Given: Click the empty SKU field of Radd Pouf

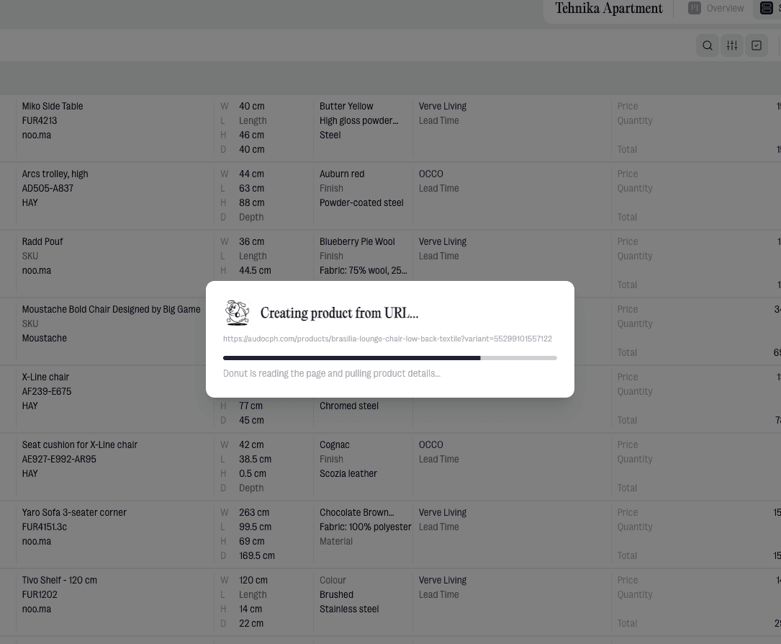Looking at the screenshot, I should click(30, 256).
